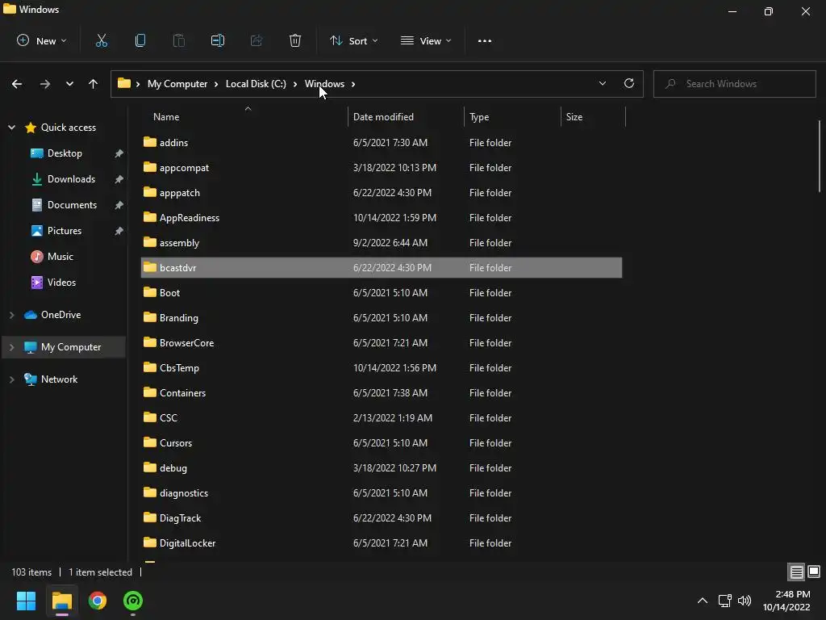Expand address bar history dropdown
Viewport: 826px width, 620px height.
click(602, 83)
